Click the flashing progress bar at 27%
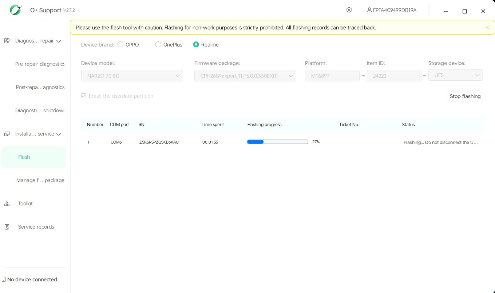 click(278, 142)
